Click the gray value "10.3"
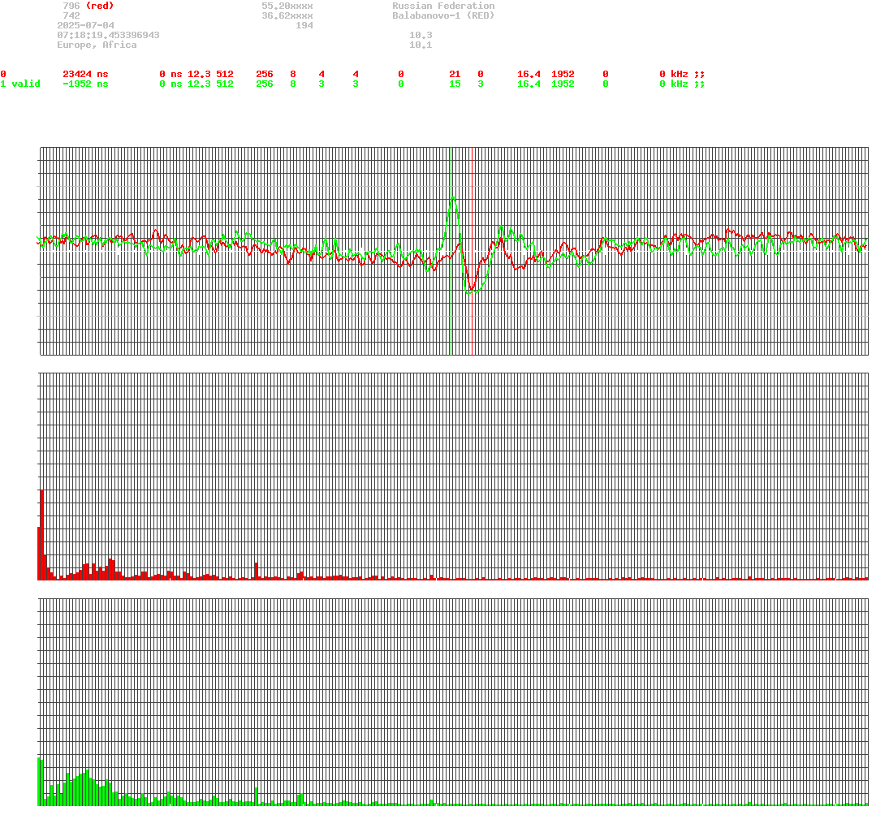Viewport: 889px width, 824px height. pos(421,35)
